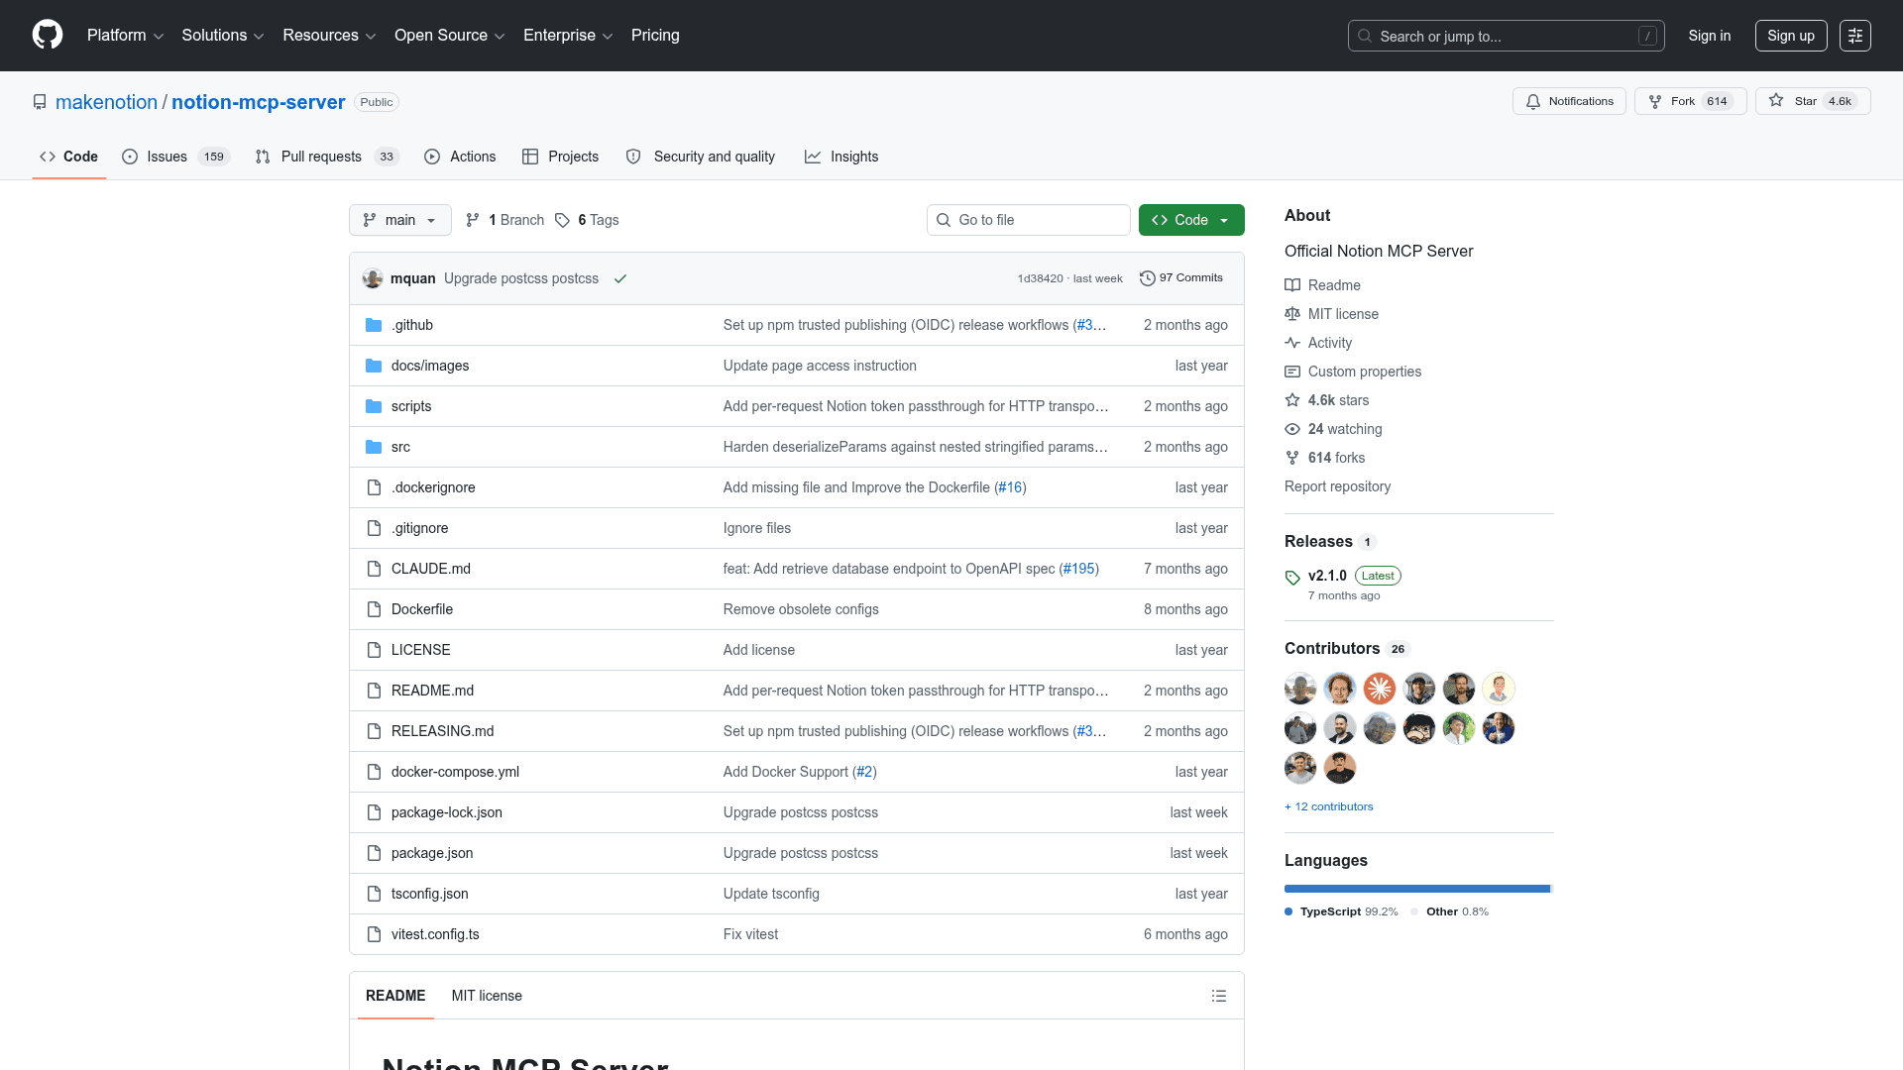The width and height of the screenshot is (1903, 1070).
Task: Click the .dockerignore file icon
Action: (x=374, y=487)
